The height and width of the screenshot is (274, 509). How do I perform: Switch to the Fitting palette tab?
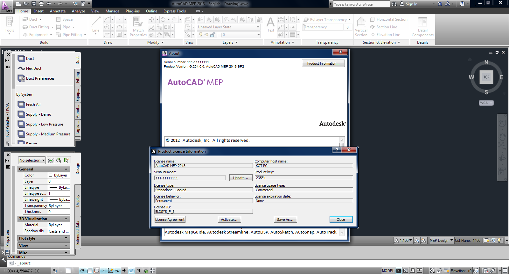78,77
